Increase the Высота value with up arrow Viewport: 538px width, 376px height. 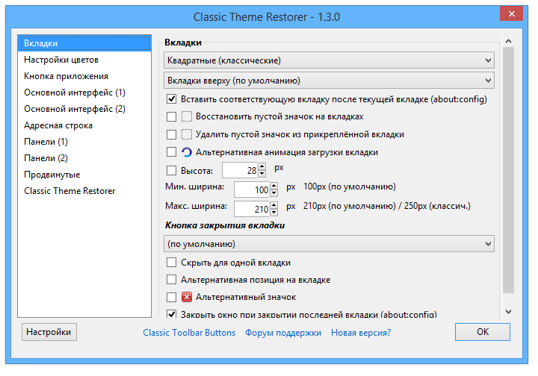[x=262, y=166]
